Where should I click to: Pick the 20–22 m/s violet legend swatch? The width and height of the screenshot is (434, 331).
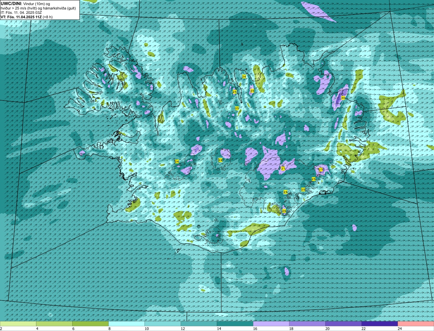(x=343, y=324)
